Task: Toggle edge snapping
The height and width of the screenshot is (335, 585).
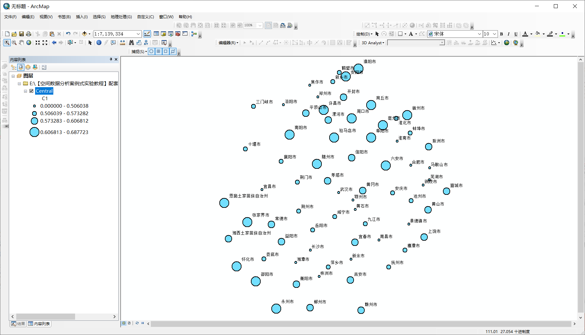Action: click(173, 51)
